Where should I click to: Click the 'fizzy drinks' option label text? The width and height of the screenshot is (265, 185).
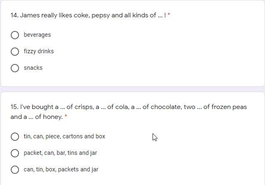39,52
